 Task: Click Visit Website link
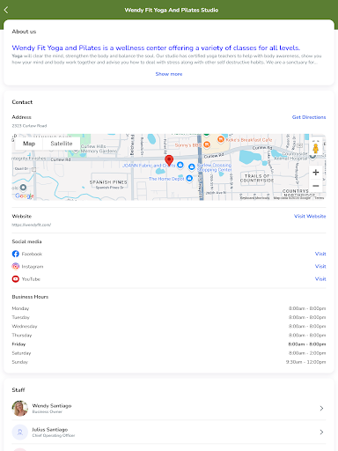point(310,216)
